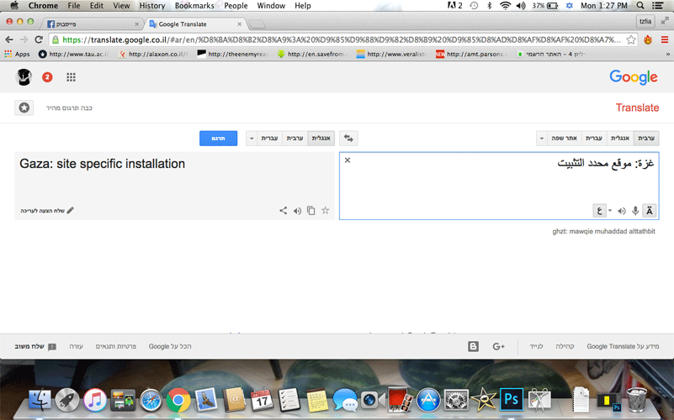The image size is (674, 420).
Task: Star the translation to phrasebook
Action: [326, 210]
